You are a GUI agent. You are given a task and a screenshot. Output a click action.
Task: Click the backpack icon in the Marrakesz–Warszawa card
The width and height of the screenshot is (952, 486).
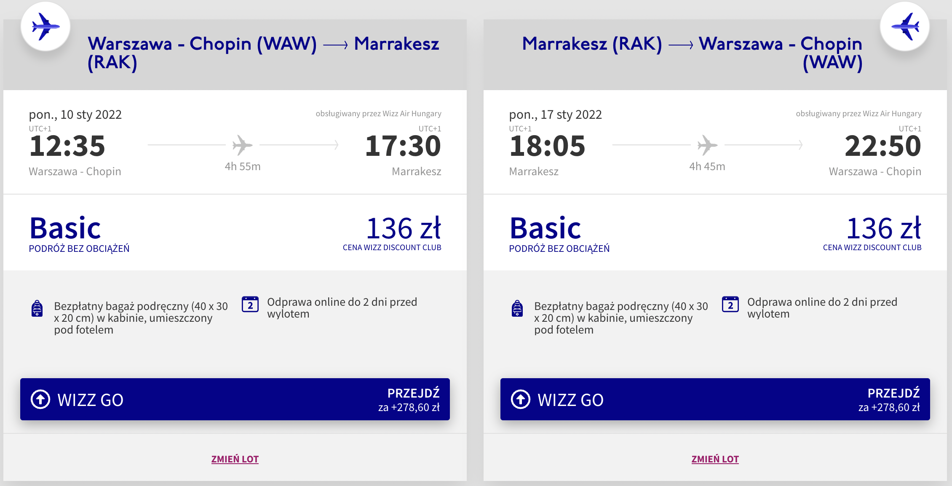tap(517, 308)
